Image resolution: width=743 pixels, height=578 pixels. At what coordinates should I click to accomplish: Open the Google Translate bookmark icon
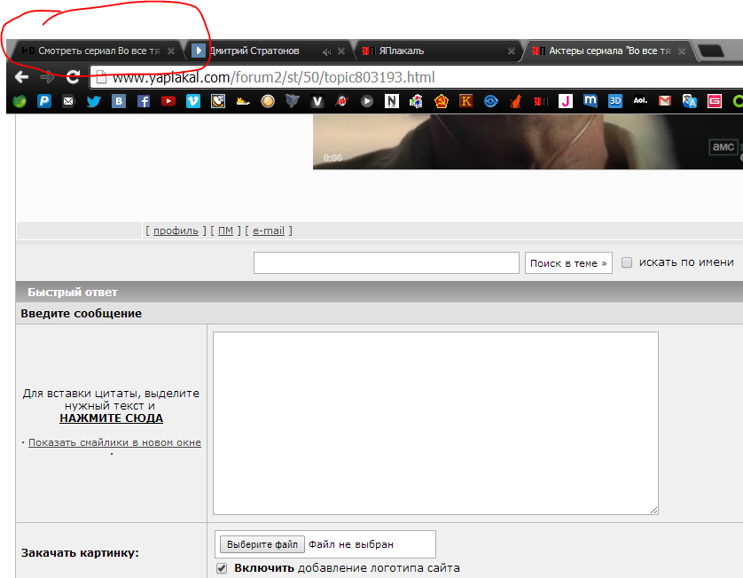coord(690,101)
